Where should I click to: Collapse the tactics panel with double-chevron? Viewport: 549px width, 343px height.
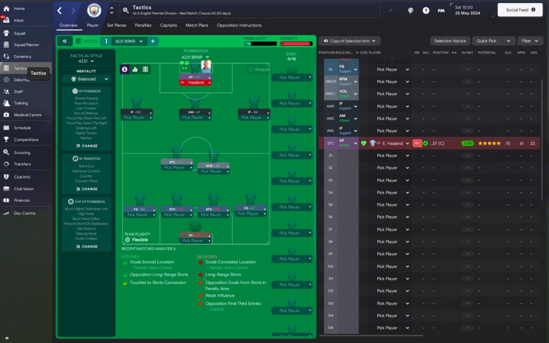[x=64, y=41]
